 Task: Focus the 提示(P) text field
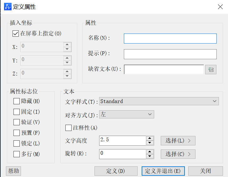pyautogui.click(x=170, y=54)
